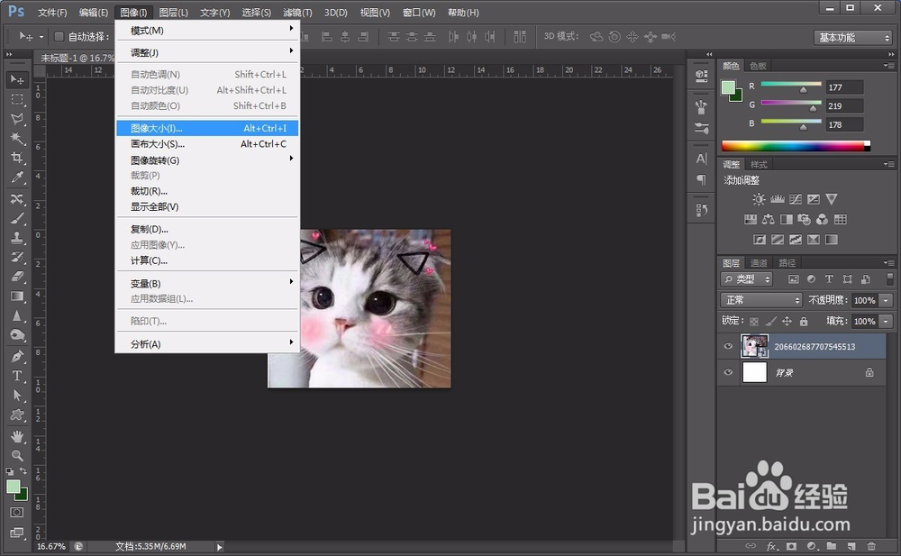Select the Horizontal Type tool
This screenshot has width=901, height=556.
tap(17, 376)
